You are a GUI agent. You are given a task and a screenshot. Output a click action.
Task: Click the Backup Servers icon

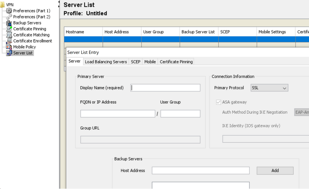pos(9,23)
